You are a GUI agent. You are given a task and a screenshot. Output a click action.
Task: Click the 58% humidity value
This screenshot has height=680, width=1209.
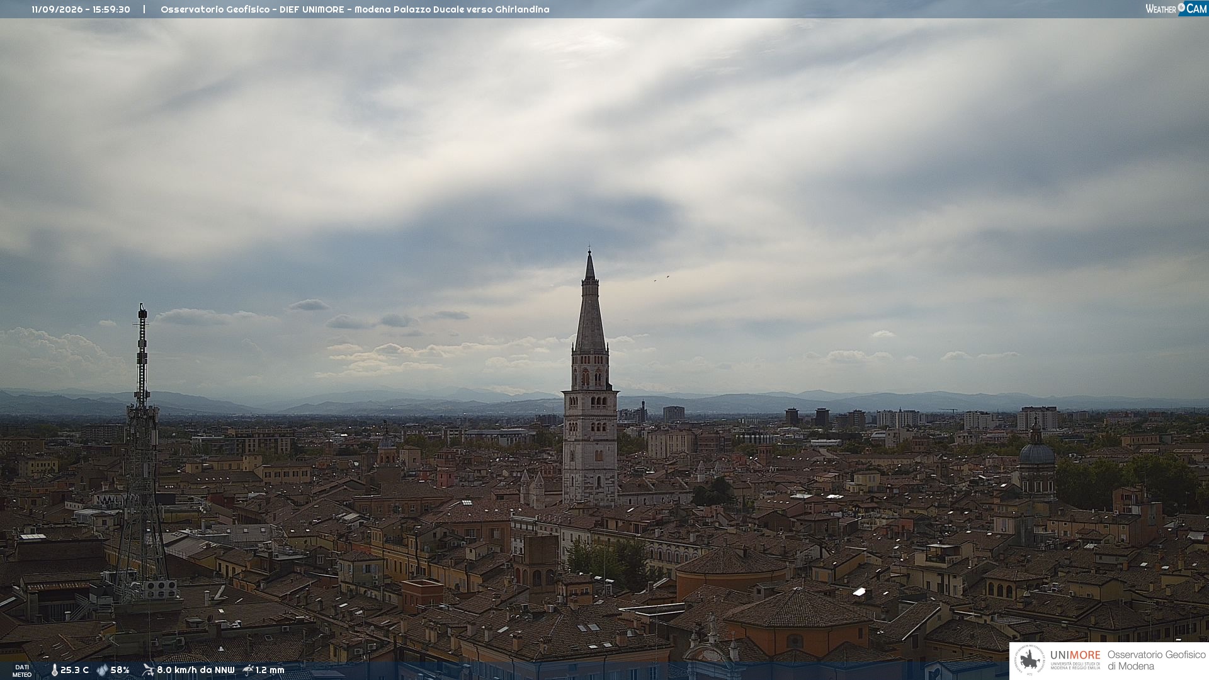pos(120,671)
